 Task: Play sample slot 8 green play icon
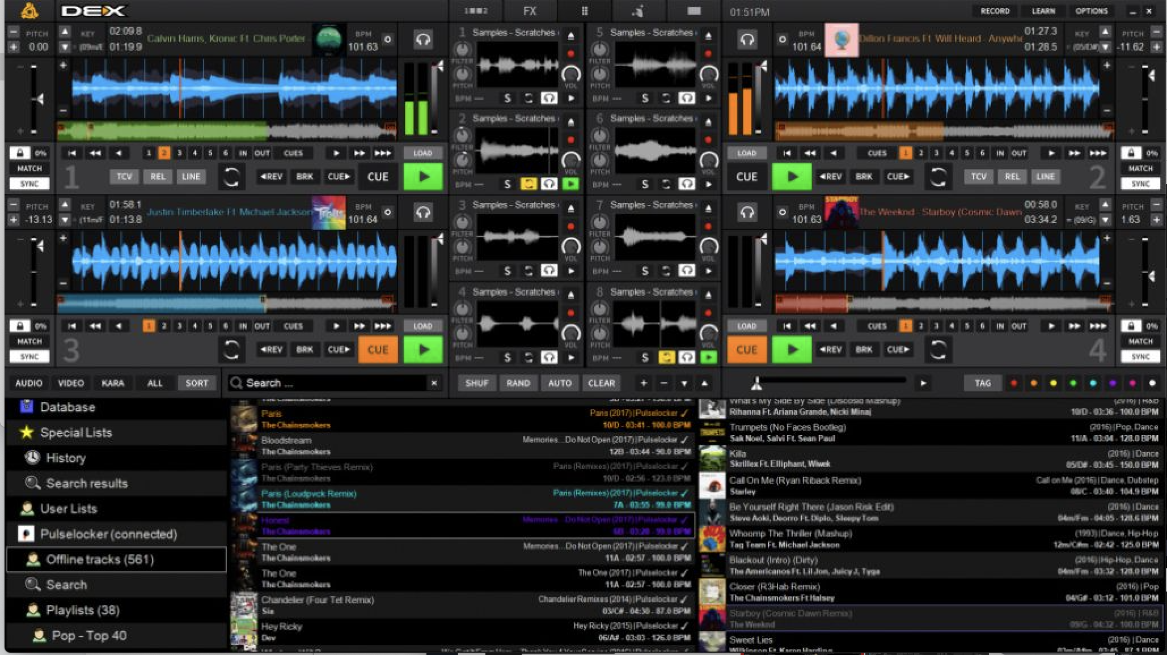708,357
